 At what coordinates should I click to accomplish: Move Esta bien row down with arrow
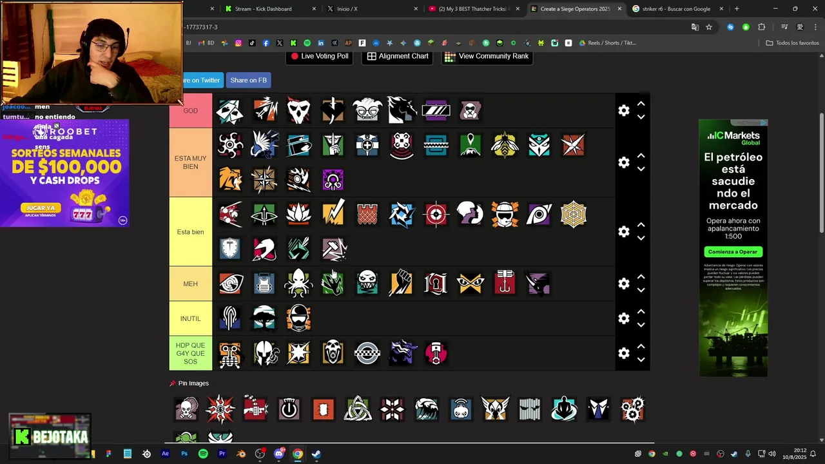[x=641, y=238]
